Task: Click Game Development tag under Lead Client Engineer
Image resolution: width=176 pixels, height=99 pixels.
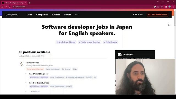Action: pyautogui.click(x=57, y=77)
